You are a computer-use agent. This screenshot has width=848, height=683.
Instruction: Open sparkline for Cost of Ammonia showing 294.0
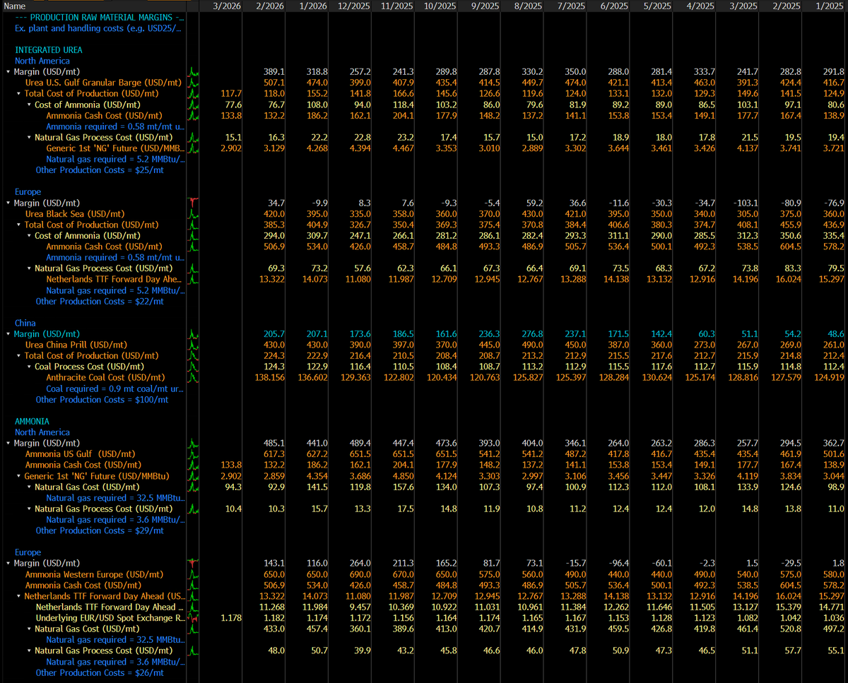click(193, 236)
